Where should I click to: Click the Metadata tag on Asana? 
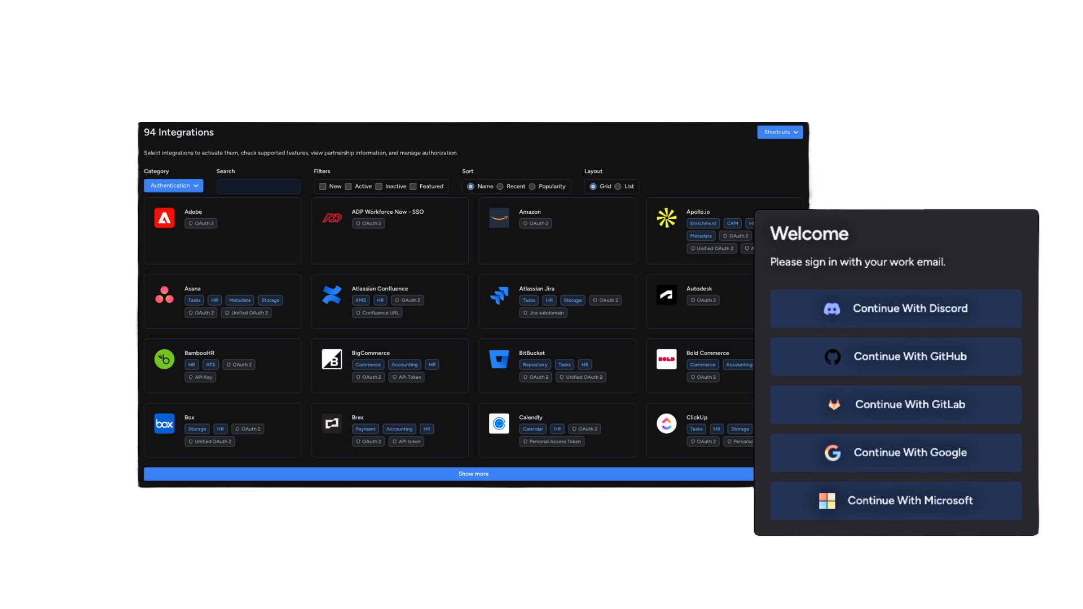(x=240, y=301)
